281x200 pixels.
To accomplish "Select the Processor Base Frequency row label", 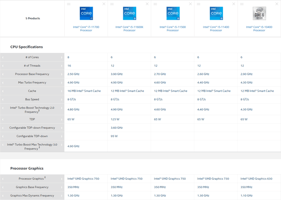I will [x=32, y=74].
